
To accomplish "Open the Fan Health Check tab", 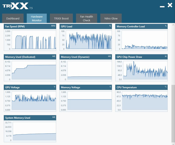I will (x=86, y=18).
